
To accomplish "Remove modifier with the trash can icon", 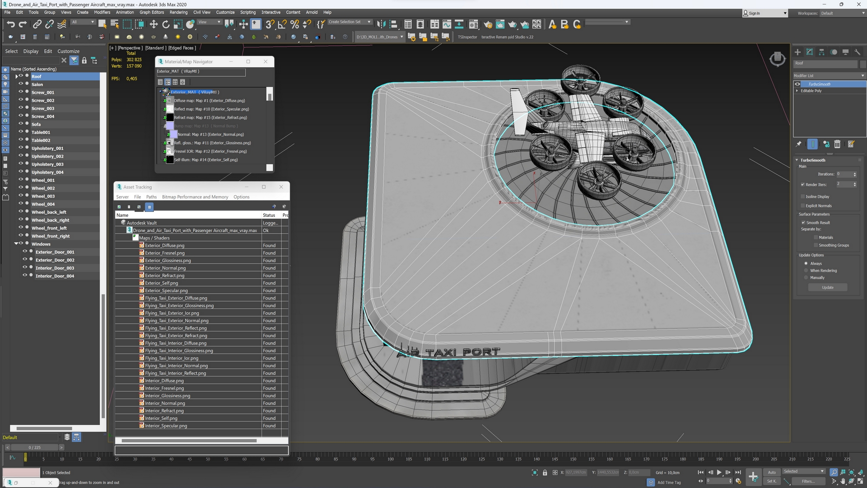I will coord(837,144).
